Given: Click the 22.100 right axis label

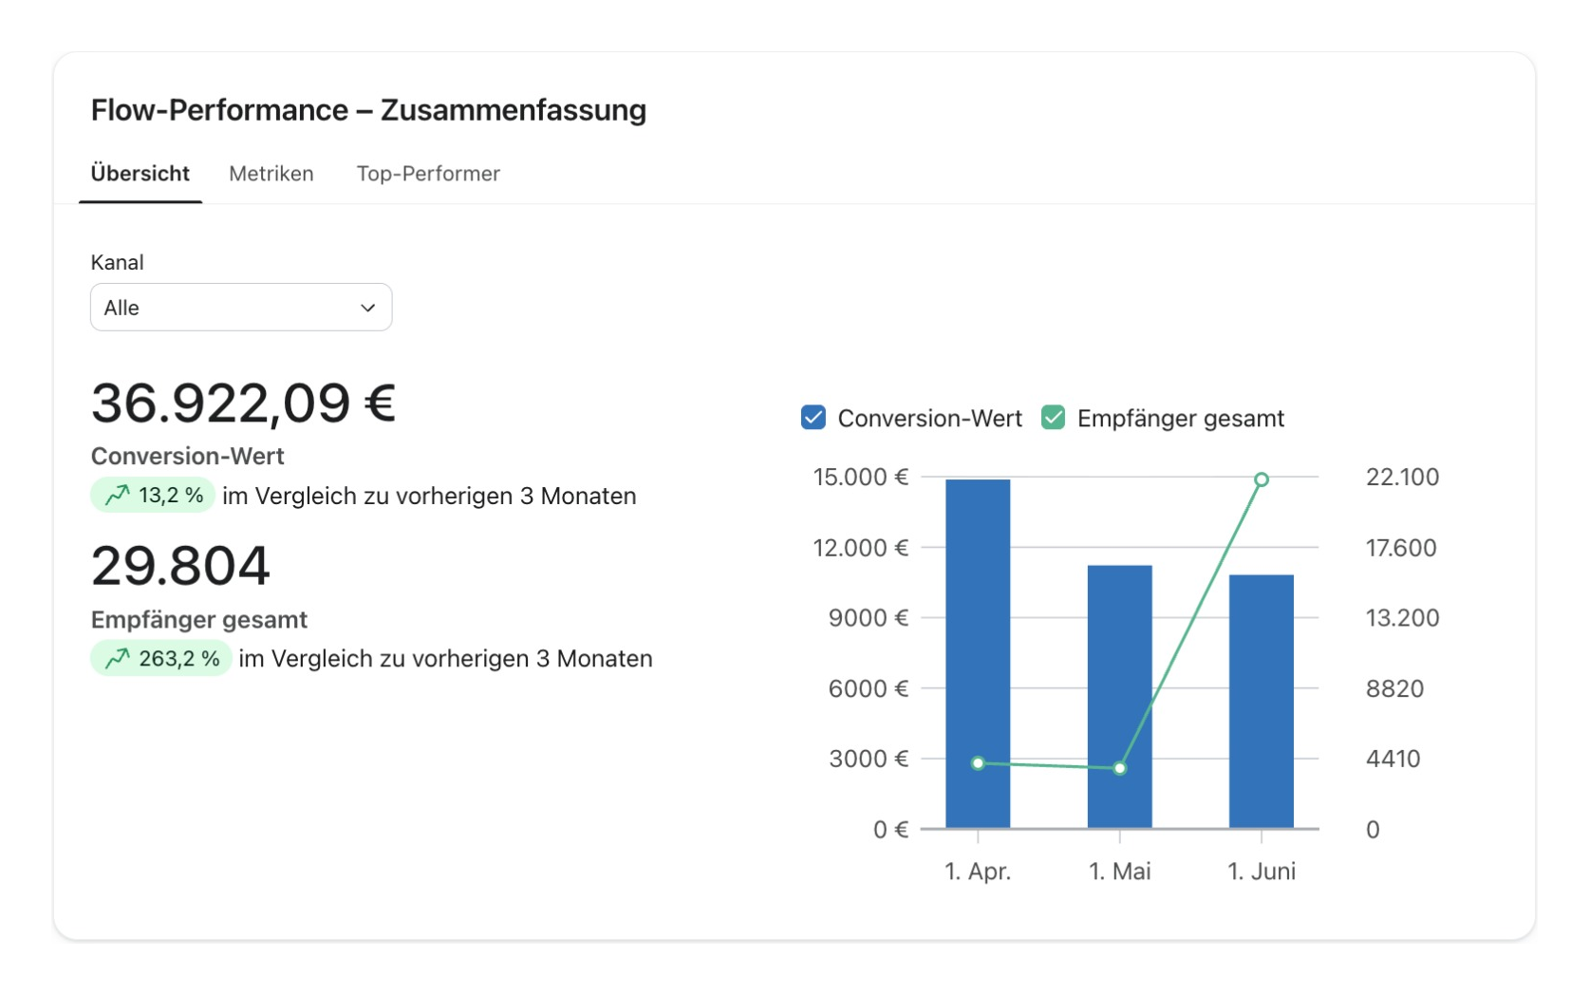Looking at the screenshot, I should (1402, 477).
